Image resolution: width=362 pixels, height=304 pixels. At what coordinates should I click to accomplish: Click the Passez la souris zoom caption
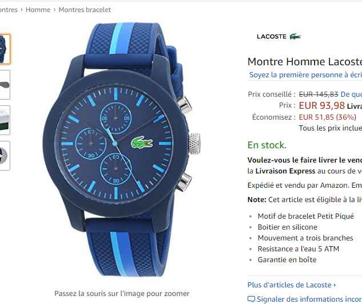coord(122,293)
